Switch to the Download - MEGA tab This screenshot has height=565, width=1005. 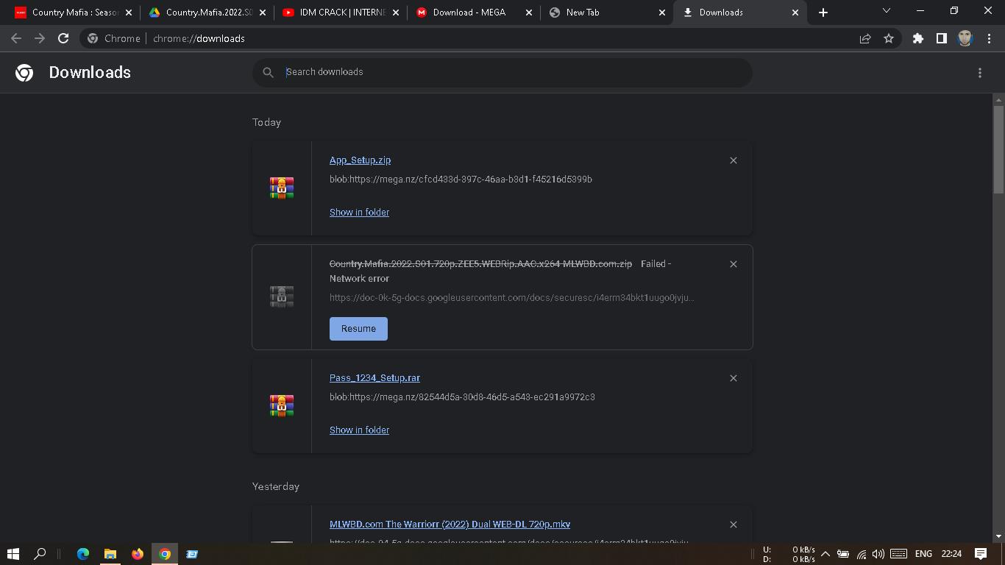point(472,13)
